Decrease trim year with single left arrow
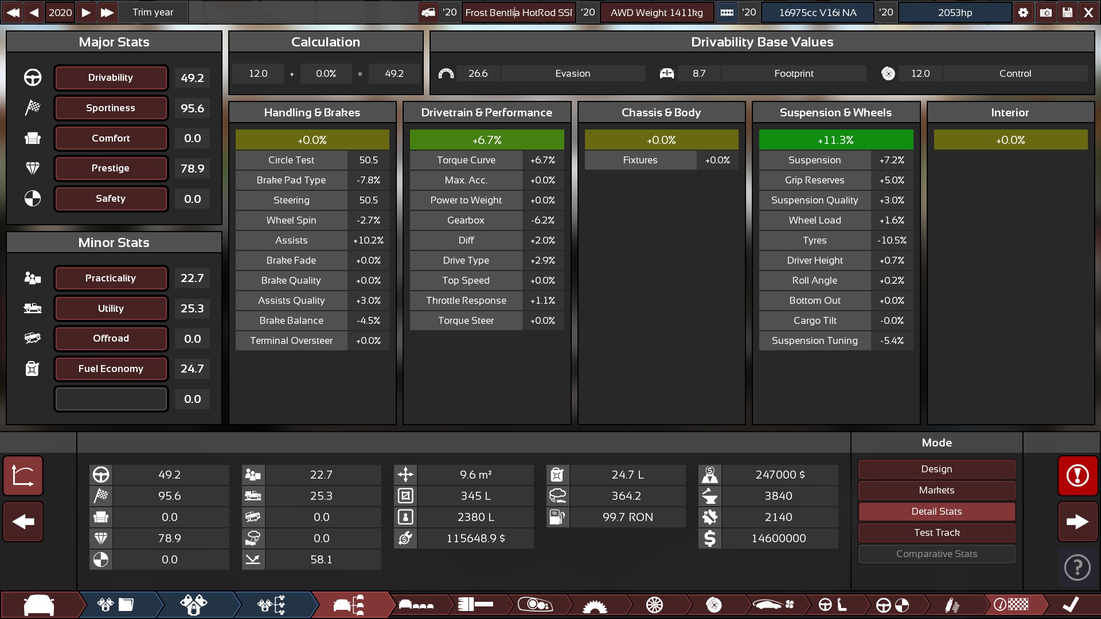The image size is (1101, 619). (x=34, y=12)
